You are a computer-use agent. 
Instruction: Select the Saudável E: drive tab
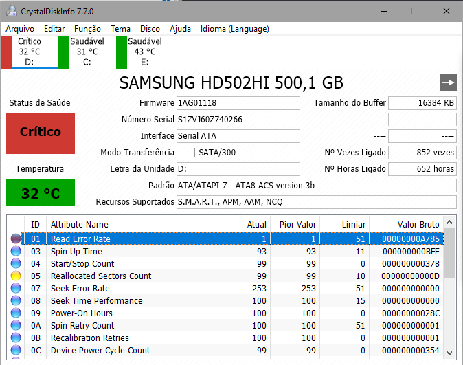[x=145, y=52]
